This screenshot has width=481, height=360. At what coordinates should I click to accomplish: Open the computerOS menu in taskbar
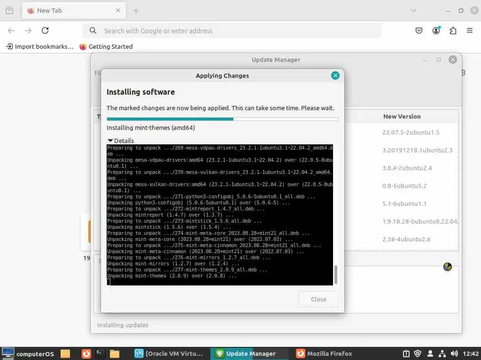28,353
